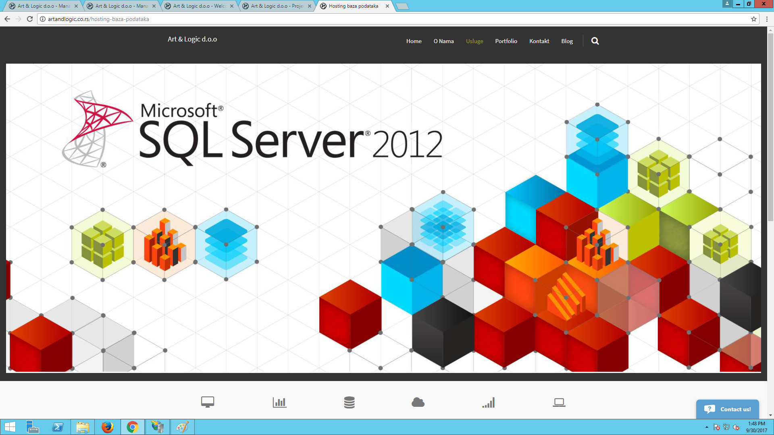Open the Chrome three-dot menu
The height and width of the screenshot is (435, 774).
point(767,19)
